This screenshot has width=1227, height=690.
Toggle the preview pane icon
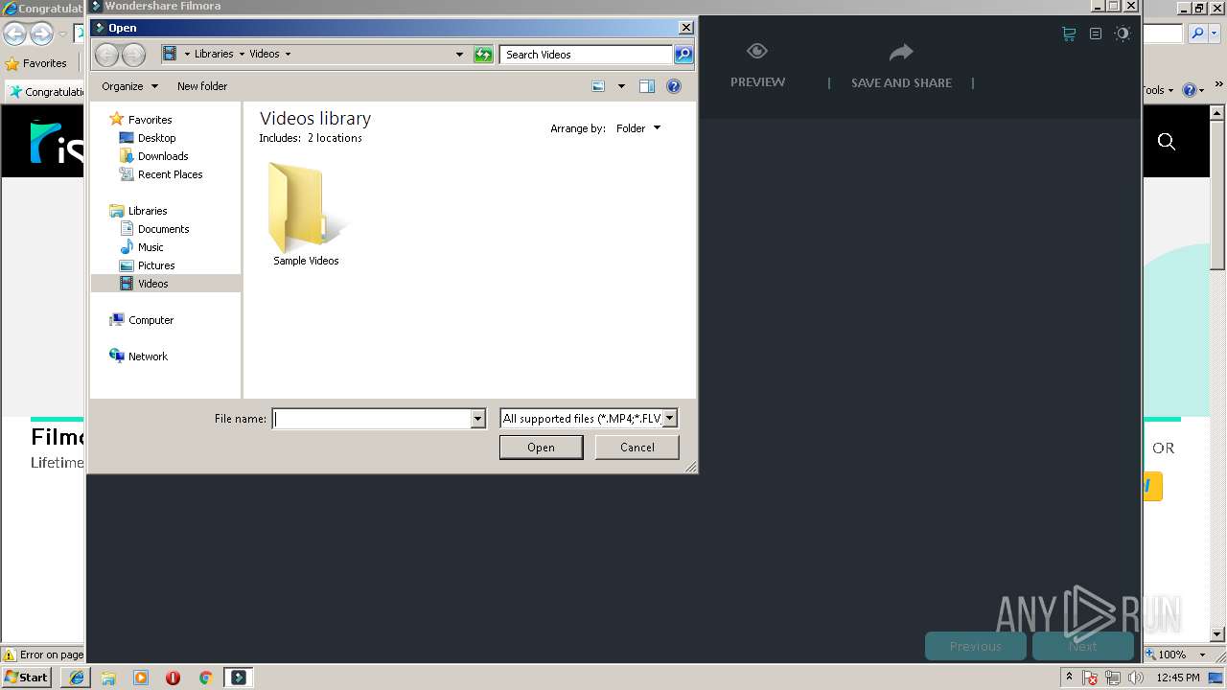pos(647,86)
